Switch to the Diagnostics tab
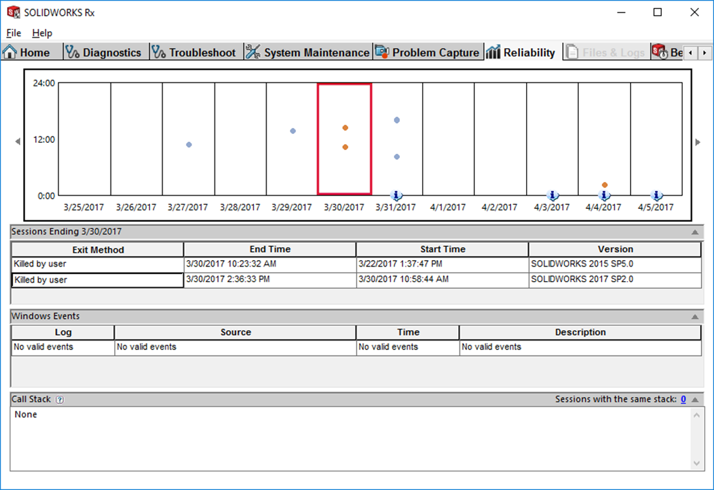 pyautogui.click(x=103, y=53)
